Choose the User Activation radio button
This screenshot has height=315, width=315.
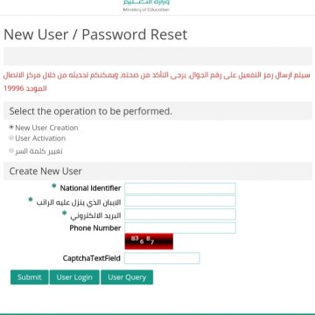tap(11, 137)
